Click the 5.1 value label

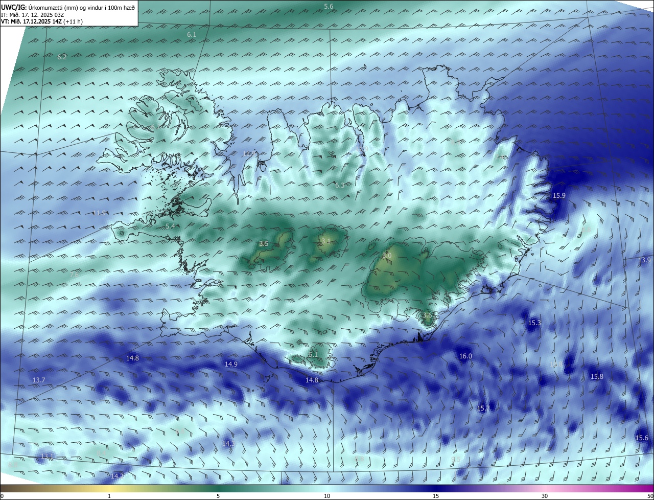point(313,354)
